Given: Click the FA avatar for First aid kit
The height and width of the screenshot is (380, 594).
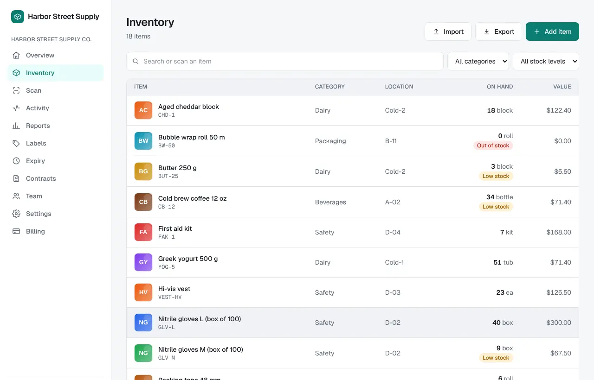Looking at the screenshot, I should tap(143, 232).
